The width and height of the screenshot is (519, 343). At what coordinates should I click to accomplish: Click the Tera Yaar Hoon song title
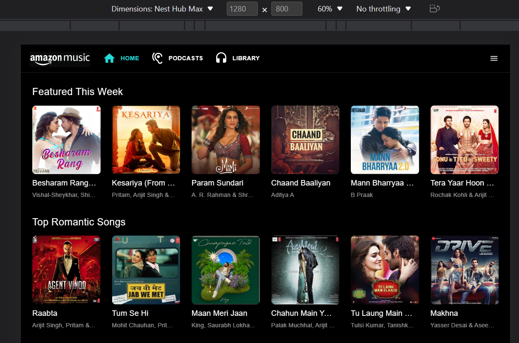pos(463,183)
